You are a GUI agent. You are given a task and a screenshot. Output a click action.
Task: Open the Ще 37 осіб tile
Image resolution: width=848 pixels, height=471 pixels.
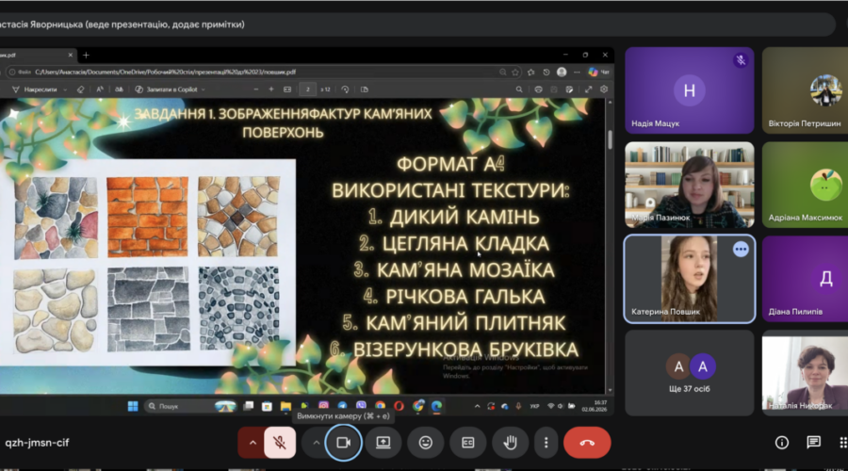pyautogui.click(x=689, y=373)
